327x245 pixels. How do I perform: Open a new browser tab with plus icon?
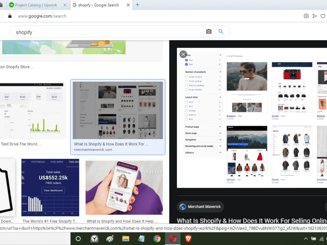click(137, 5)
